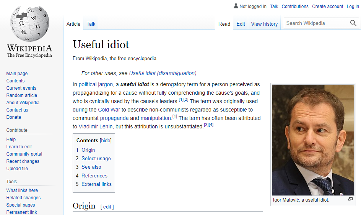Go to External links section
This screenshot has width=361, height=215.
coord(96,184)
